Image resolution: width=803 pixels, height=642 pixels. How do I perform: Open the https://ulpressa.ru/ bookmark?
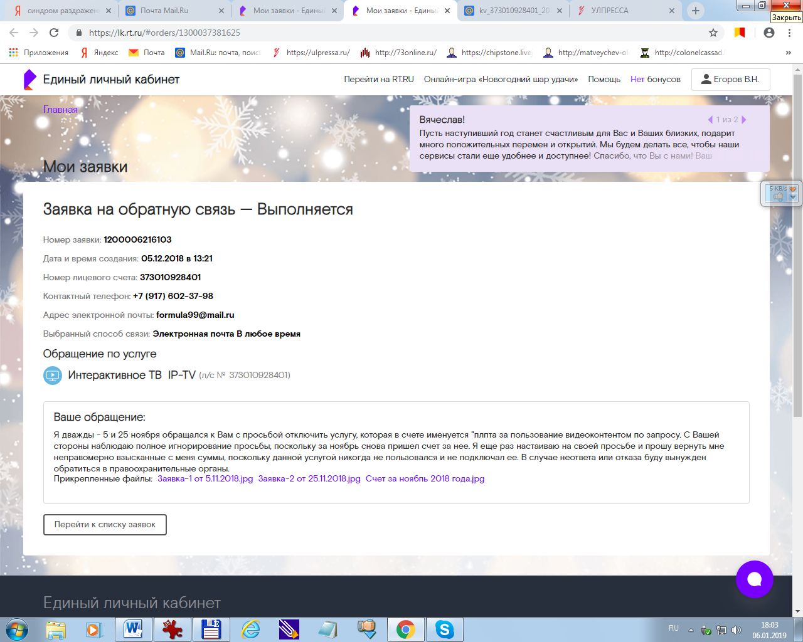coord(311,53)
